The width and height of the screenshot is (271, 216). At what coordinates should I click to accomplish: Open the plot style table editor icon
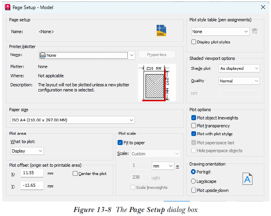(x=254, y=32)
